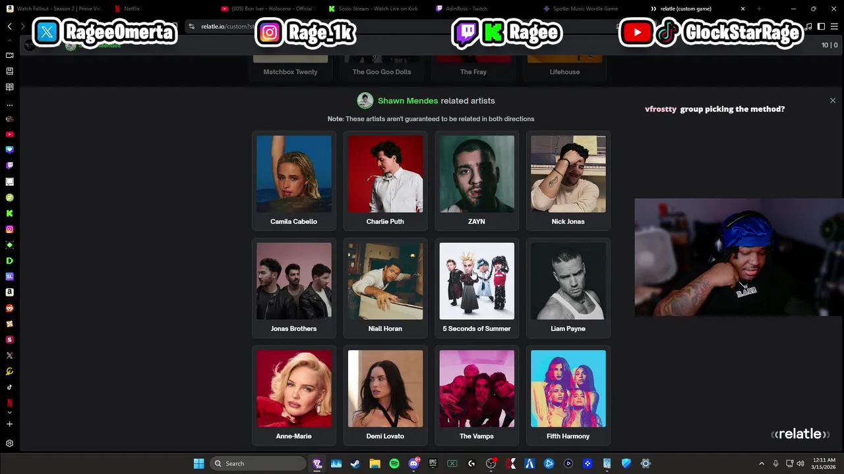Open File Explorer from the taskbar
Viewport: 844px width, 474px height.
(375, 463)
